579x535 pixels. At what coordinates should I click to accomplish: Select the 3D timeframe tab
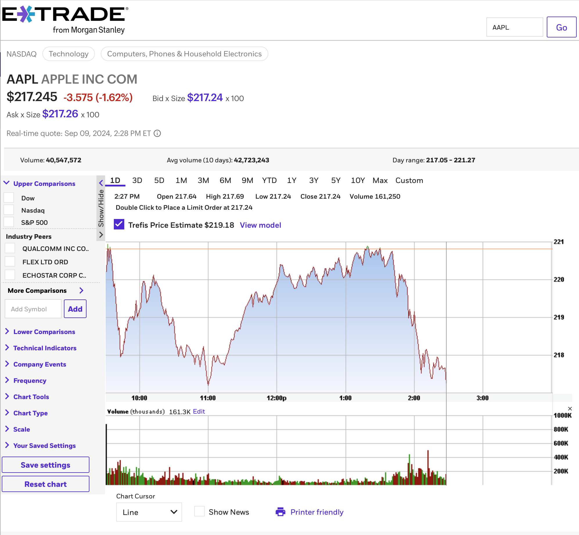point(137,180)
